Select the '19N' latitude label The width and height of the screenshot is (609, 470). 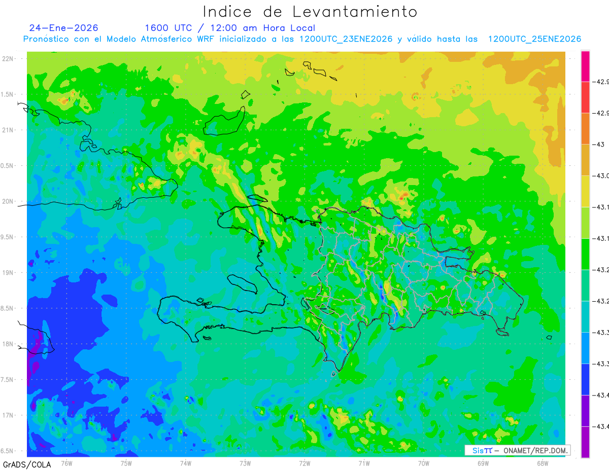(8, 273)
